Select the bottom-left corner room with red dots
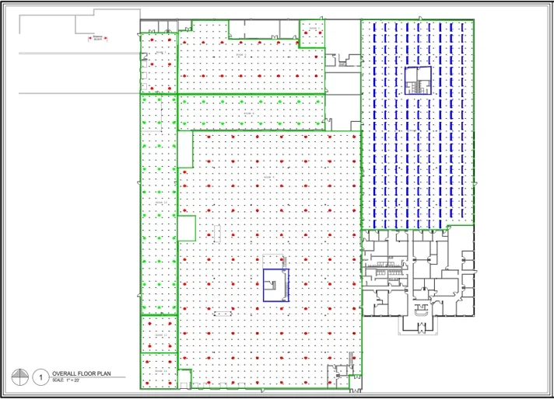This screenshot has height=399, width=554. tap(159, 371)
